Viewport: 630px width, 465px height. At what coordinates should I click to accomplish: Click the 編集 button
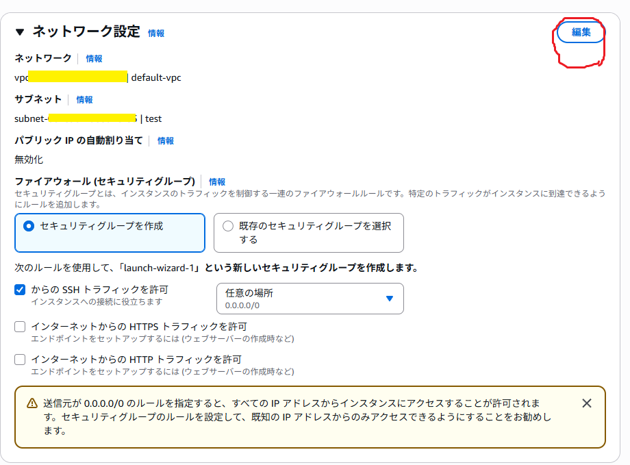point(581,32)
